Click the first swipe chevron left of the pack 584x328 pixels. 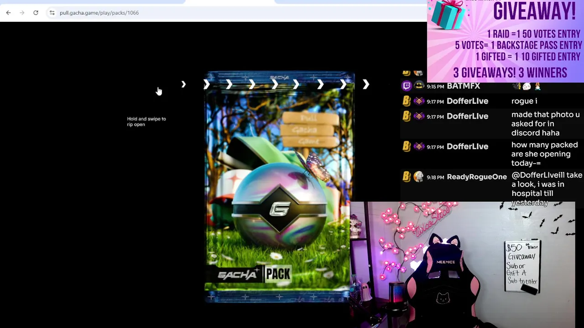click(x=183, y=84)
